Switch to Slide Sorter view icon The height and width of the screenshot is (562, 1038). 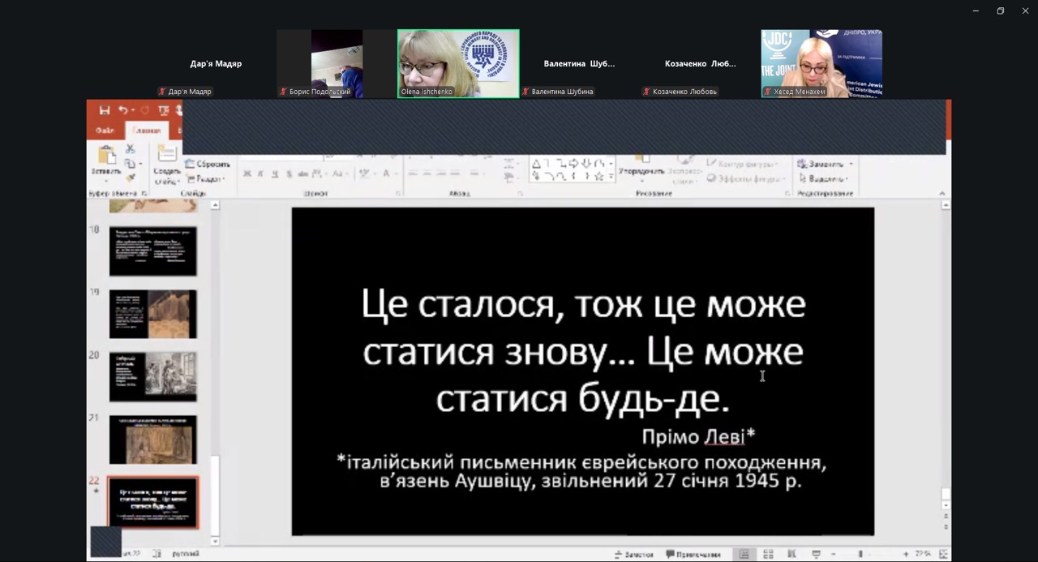pyautogui.click(x=768, y=555)
